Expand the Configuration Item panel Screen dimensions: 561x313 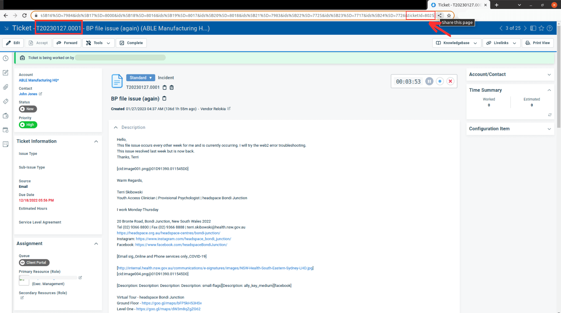(549, 129)
